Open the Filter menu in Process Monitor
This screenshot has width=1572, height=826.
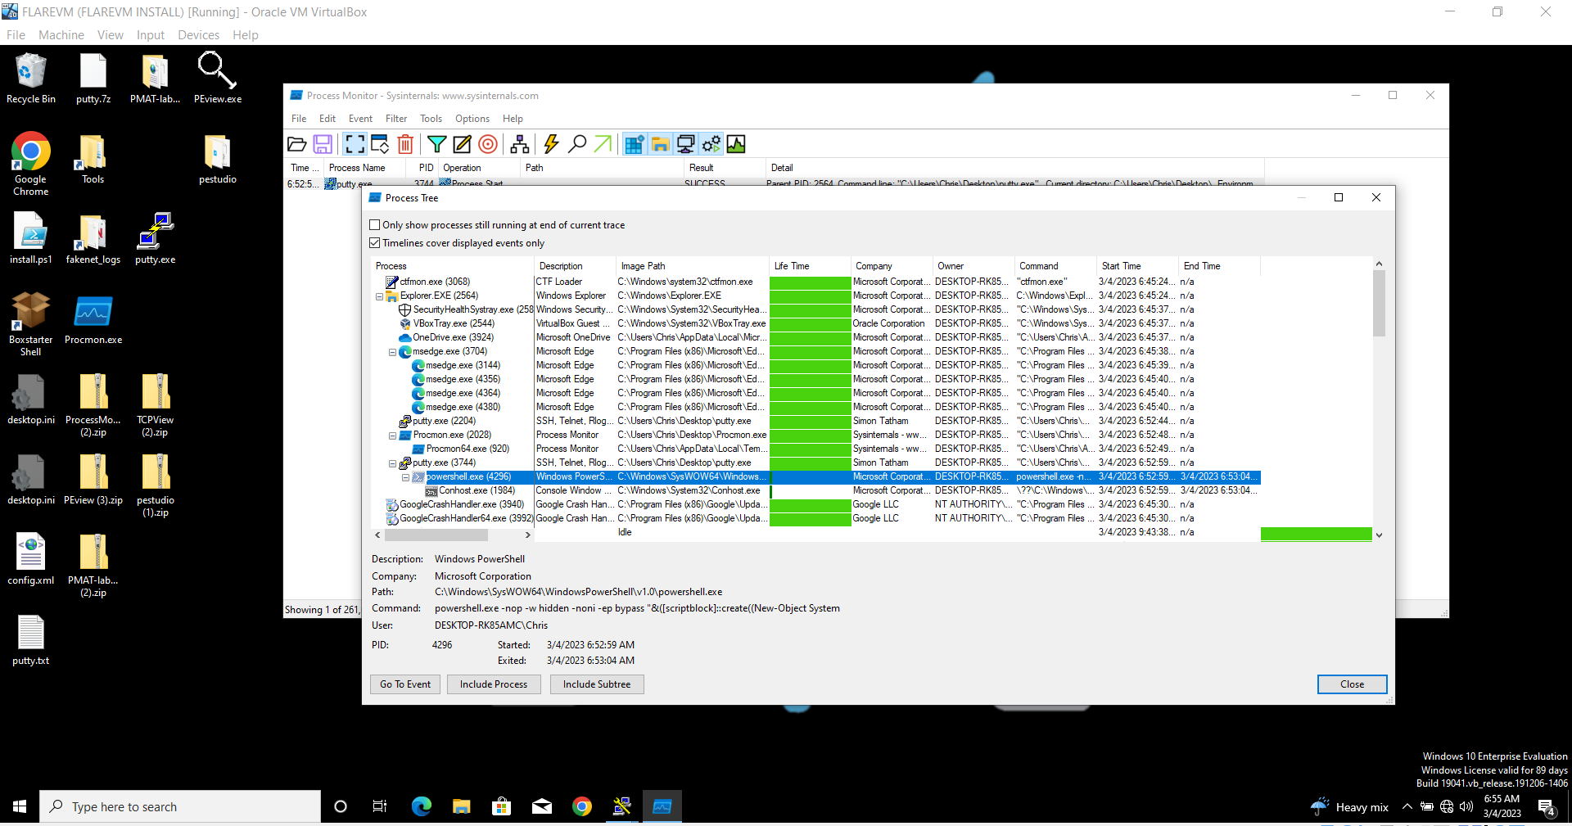tap(396, 119)
